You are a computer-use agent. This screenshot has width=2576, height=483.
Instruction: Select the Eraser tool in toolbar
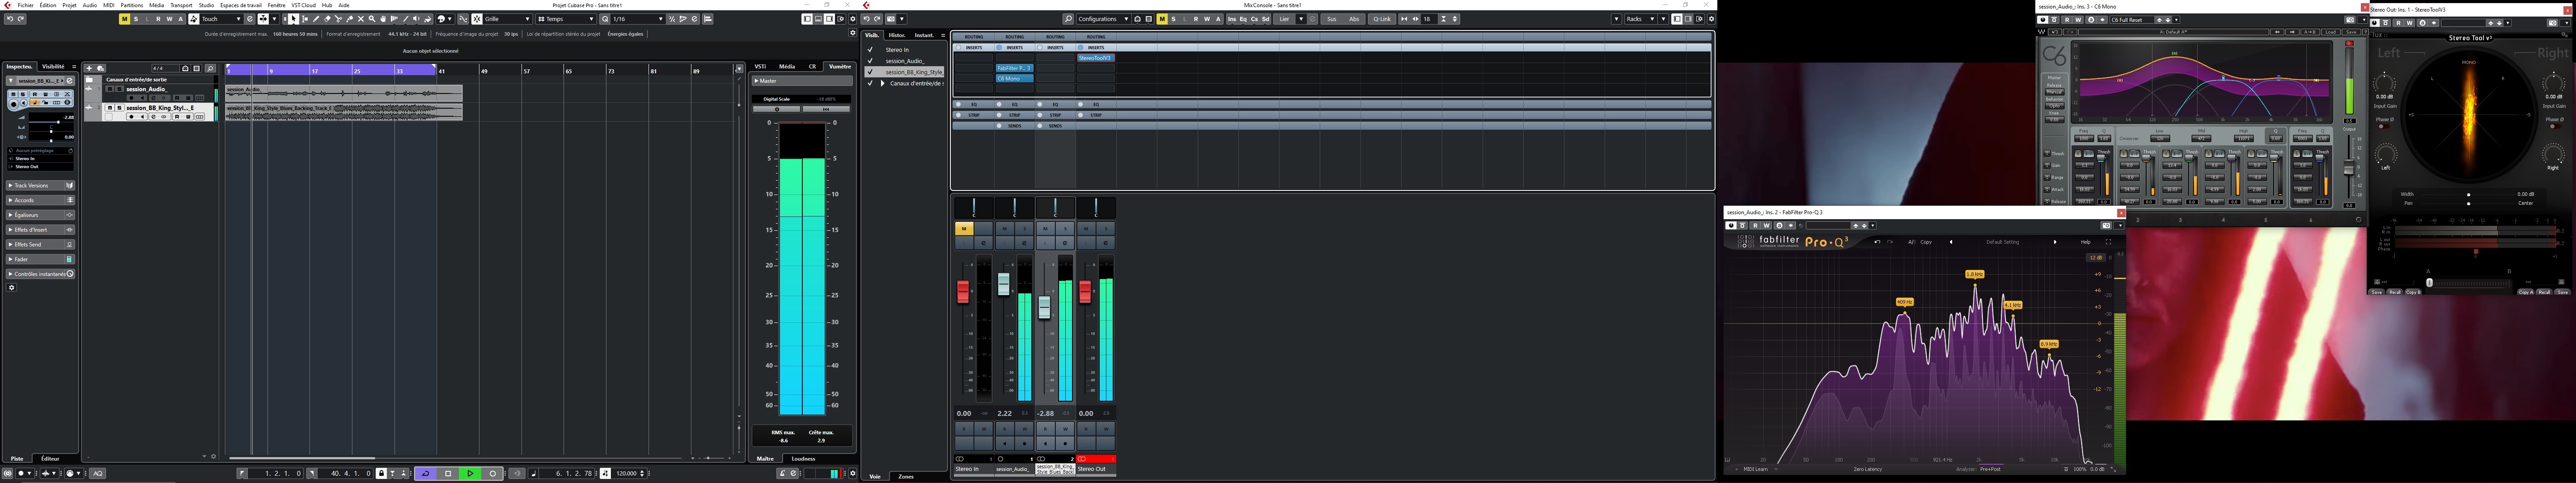[x=327, y=19]
